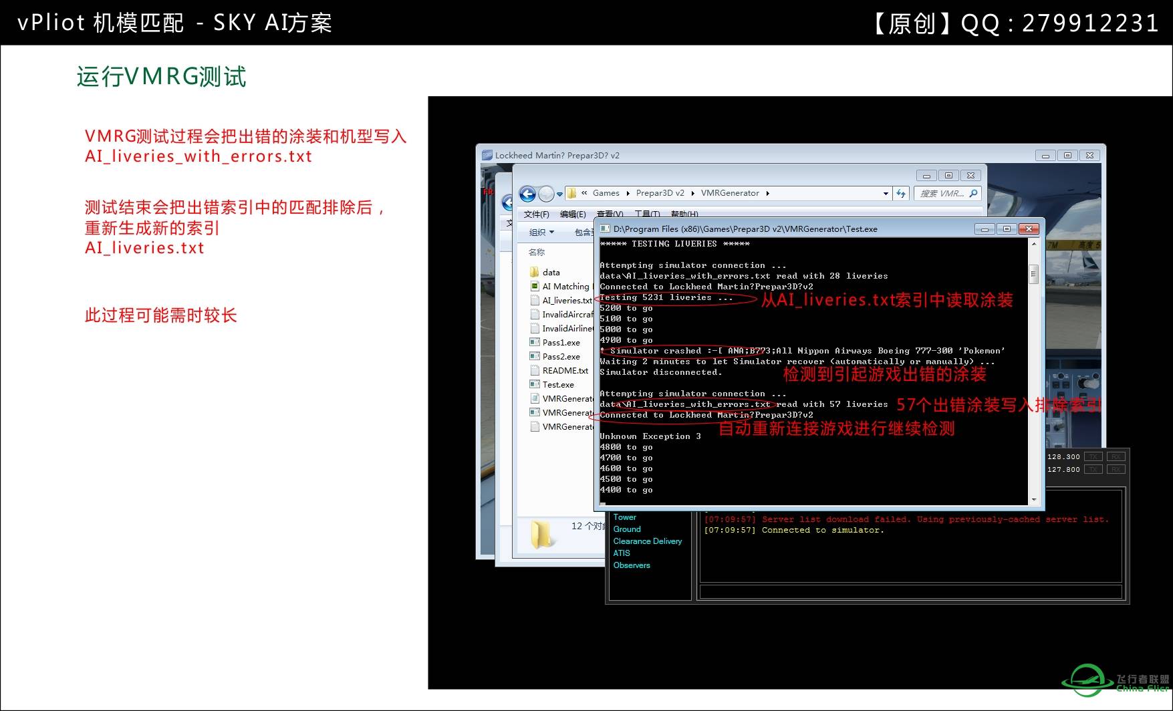This screenshot has width=1173, height=711.
Task: Click the Pass2.exe file icon
Action: tap(534, 356)
